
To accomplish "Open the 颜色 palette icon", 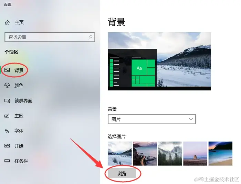I will (x=7, y=85).
